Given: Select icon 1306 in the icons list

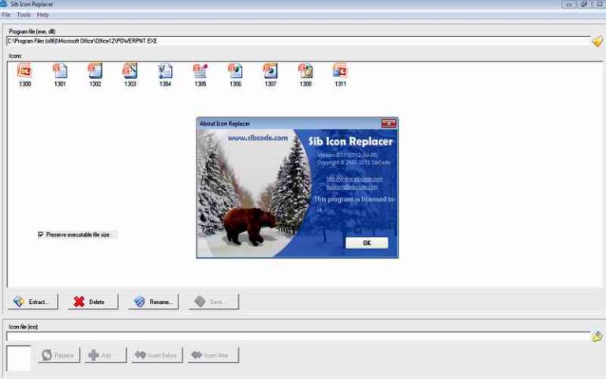Looking at the screenshot, I should 235,72.
